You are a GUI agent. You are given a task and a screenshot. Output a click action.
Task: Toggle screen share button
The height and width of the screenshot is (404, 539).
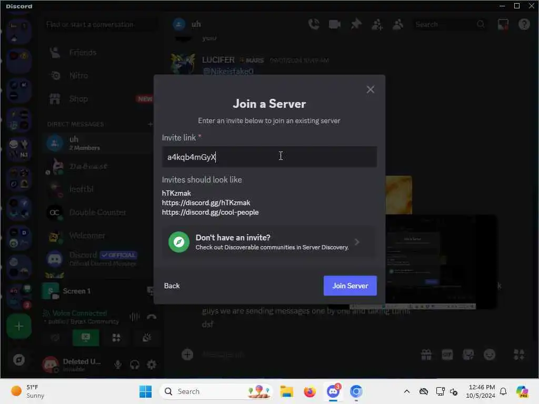pyautogui.click(x=86, y=338)
